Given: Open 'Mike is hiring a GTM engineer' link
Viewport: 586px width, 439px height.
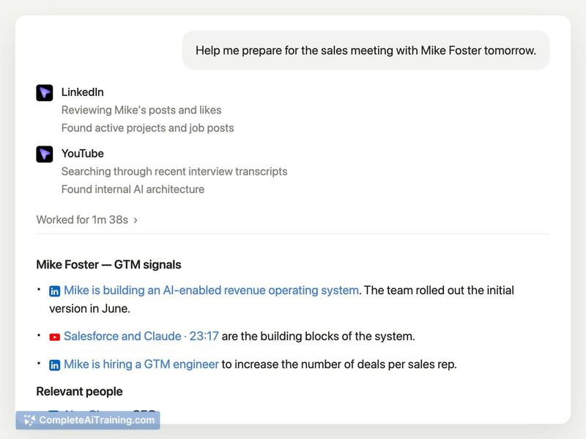Looking at the screenshot, I should pos(141,364).
